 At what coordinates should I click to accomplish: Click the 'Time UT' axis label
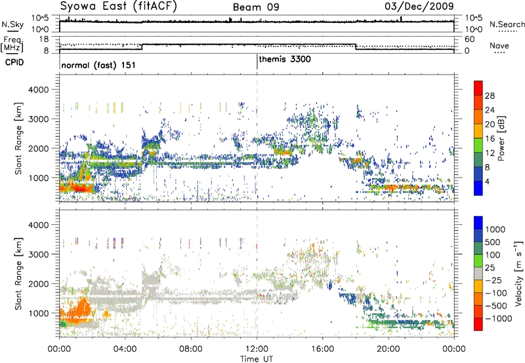tap(257, 359)
